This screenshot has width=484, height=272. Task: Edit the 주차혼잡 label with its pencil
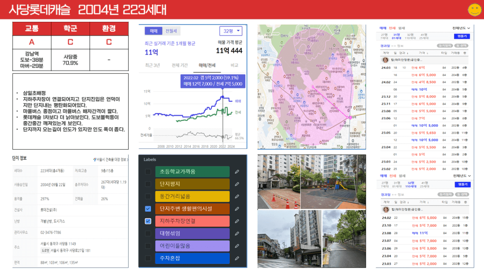(x=237, y=258)
